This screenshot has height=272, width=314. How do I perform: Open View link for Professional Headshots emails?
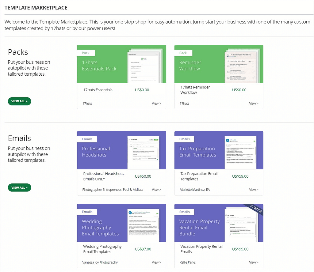[156, 190]
